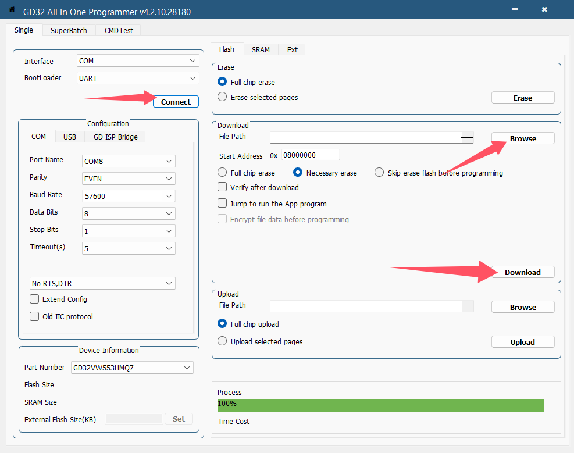Screen dimensions: 574x453
Task: Expand the BootLoader UART dropdown
Action: click(138, 78)
